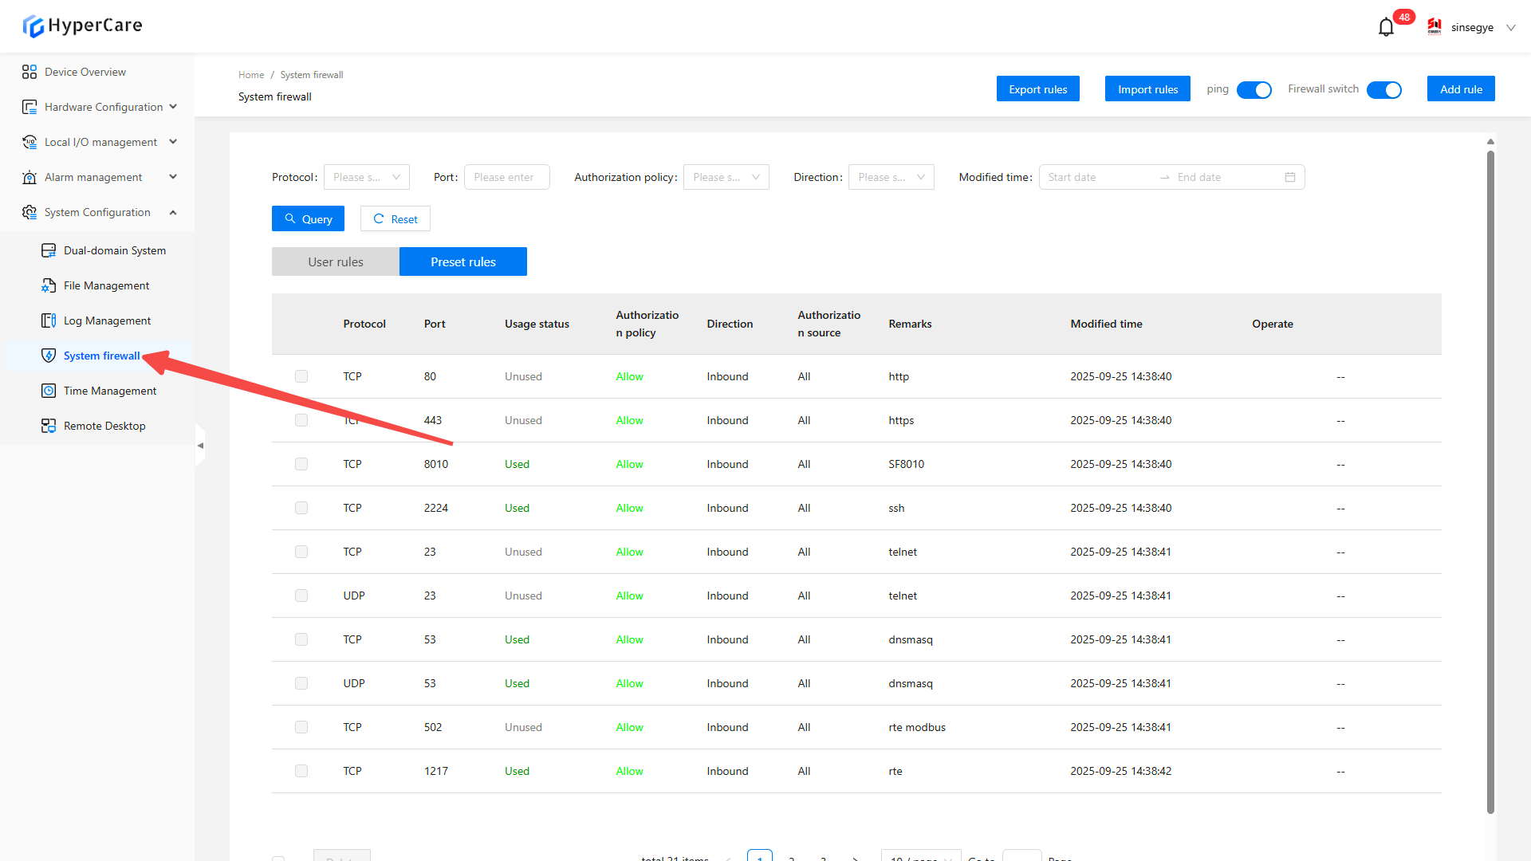Click the Time Management icon
The height and width of the screenshot is (861, 1531).
(x=49, y=391)
